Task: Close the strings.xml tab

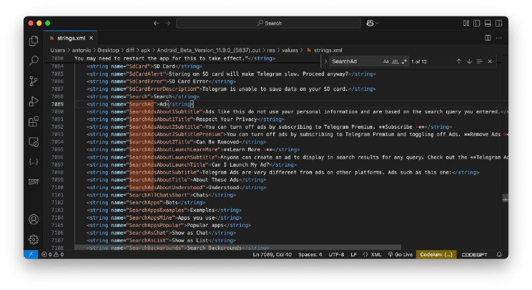Action: pyautogui.click(x=91, y=38)
